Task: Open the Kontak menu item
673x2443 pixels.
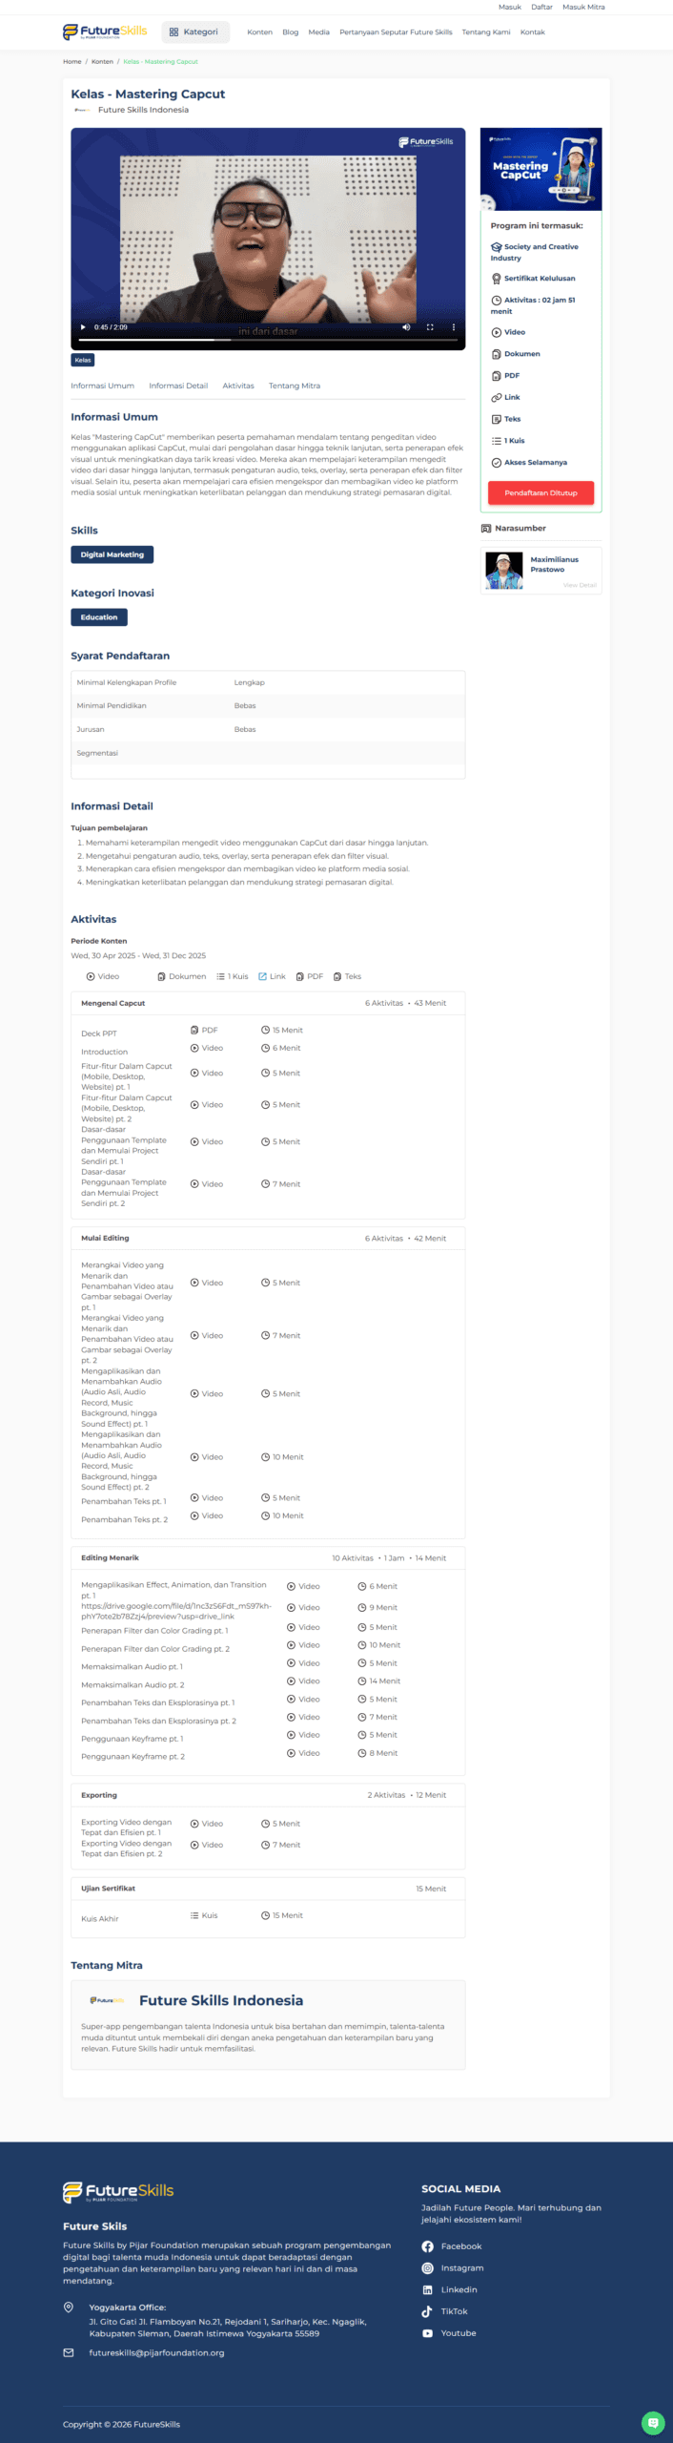Action: point(533,32)
